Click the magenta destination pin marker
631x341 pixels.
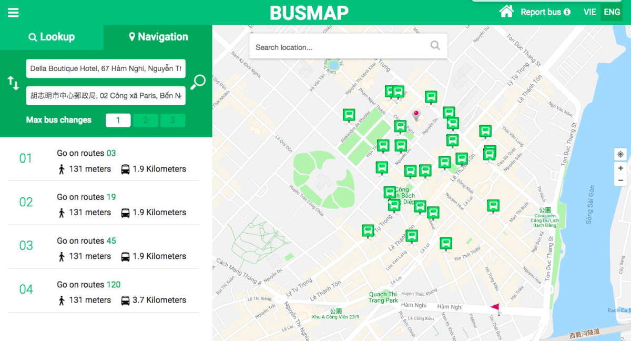[416, 115]
